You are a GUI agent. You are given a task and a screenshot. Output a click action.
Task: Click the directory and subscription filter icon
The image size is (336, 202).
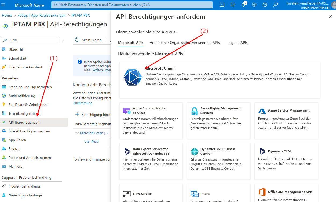(233, 5)
